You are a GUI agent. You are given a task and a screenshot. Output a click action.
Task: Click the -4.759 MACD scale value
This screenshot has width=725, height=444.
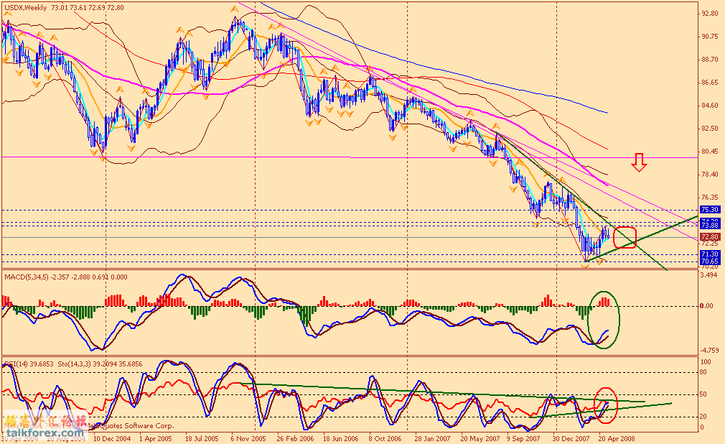pos(710,351)
